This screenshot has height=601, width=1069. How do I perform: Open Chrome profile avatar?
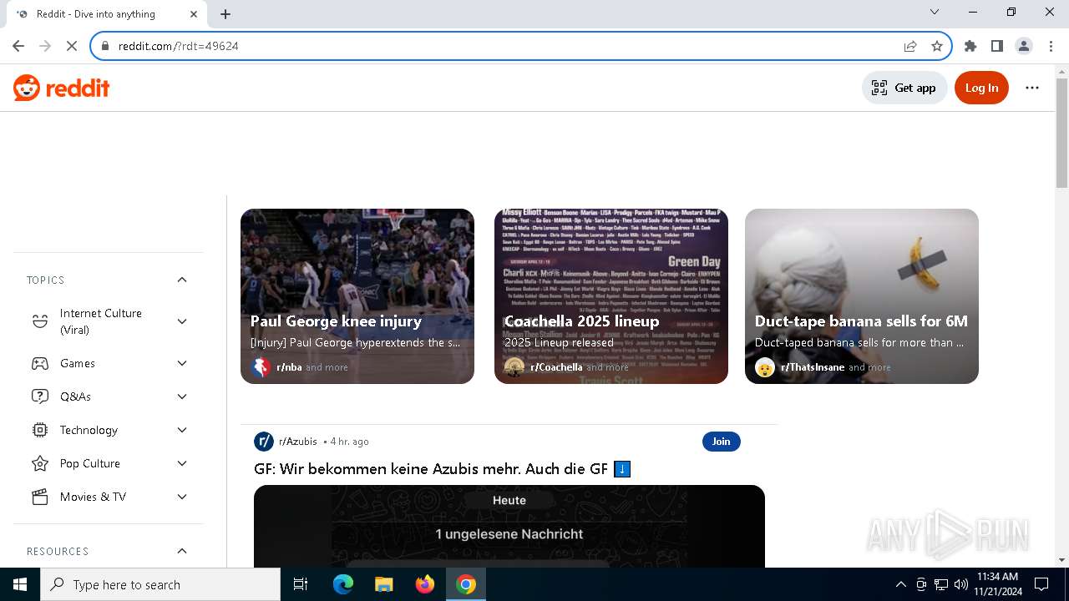point(1024,46)
